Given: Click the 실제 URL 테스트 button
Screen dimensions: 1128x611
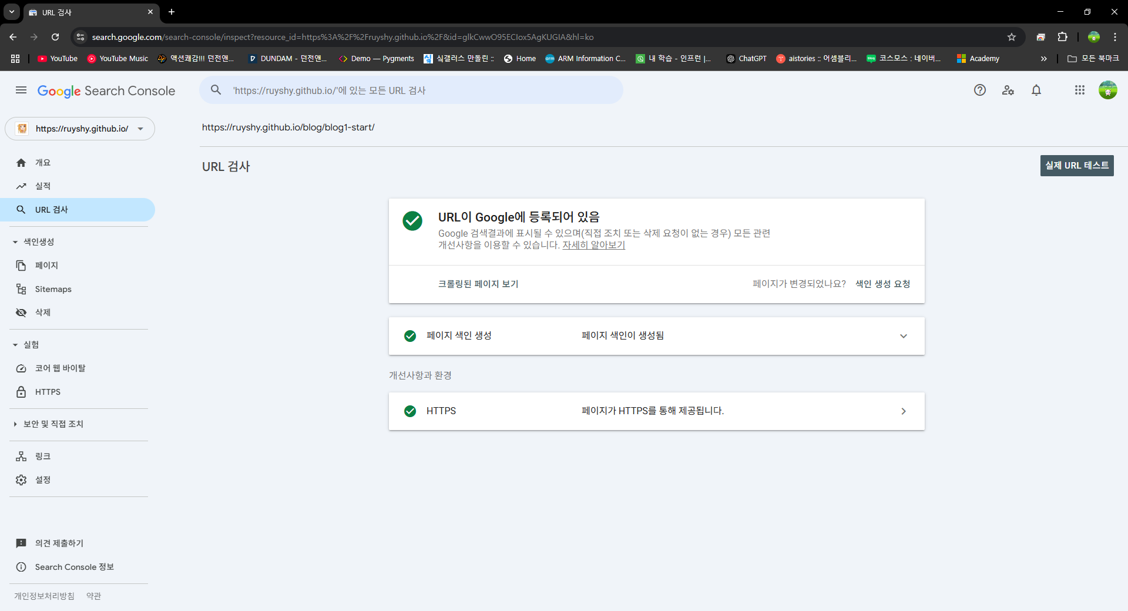Looking at the screenshot, I should coord(1077,165).
